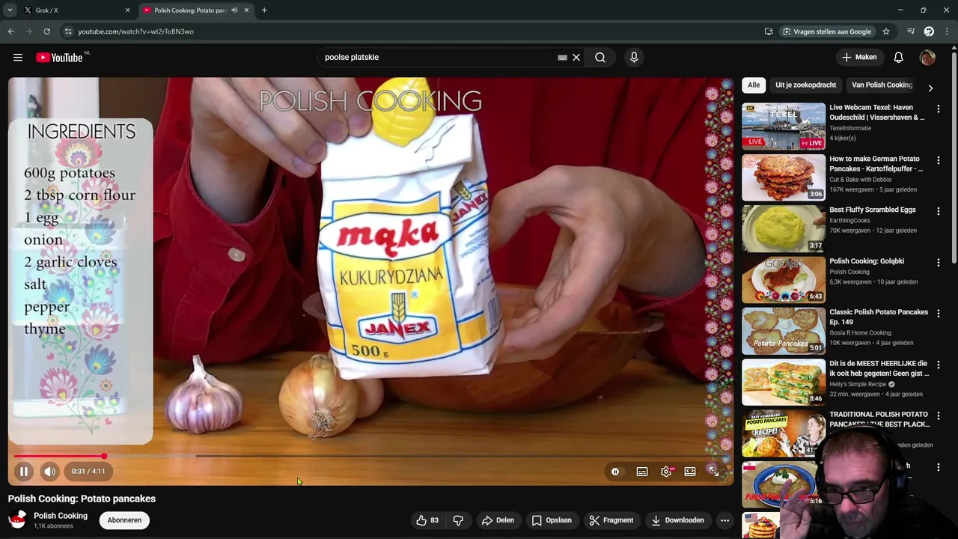Open the on-screen keyboard in search box

pos(562,58)
